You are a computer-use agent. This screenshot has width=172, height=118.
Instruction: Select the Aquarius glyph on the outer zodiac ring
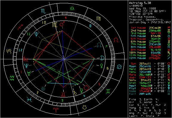point(12,78)
